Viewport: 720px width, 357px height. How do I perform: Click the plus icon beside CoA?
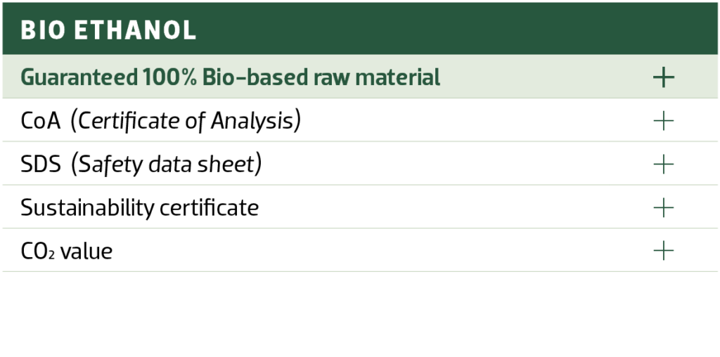[663, 121]
